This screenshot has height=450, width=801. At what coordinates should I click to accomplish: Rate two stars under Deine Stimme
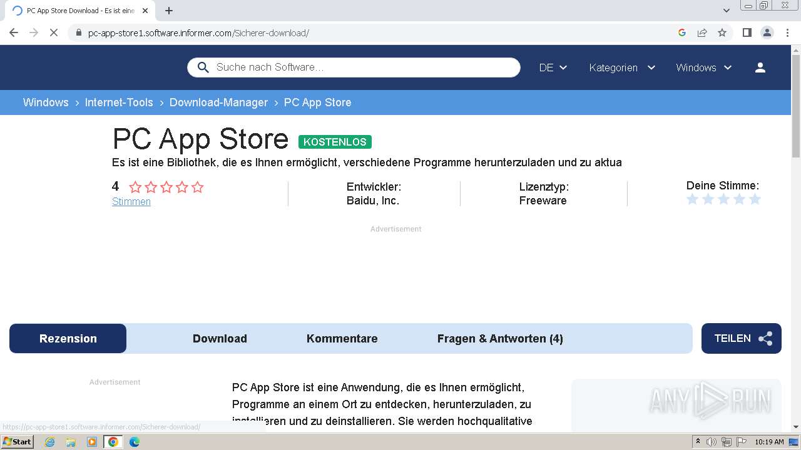[x=708, y=199]
